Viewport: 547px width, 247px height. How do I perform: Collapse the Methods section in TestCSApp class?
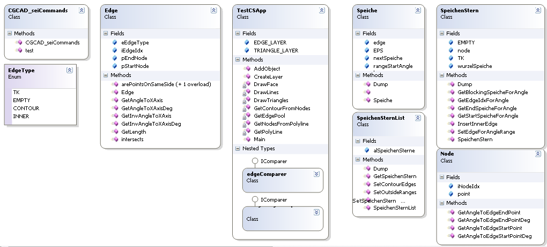coord(238,60)
